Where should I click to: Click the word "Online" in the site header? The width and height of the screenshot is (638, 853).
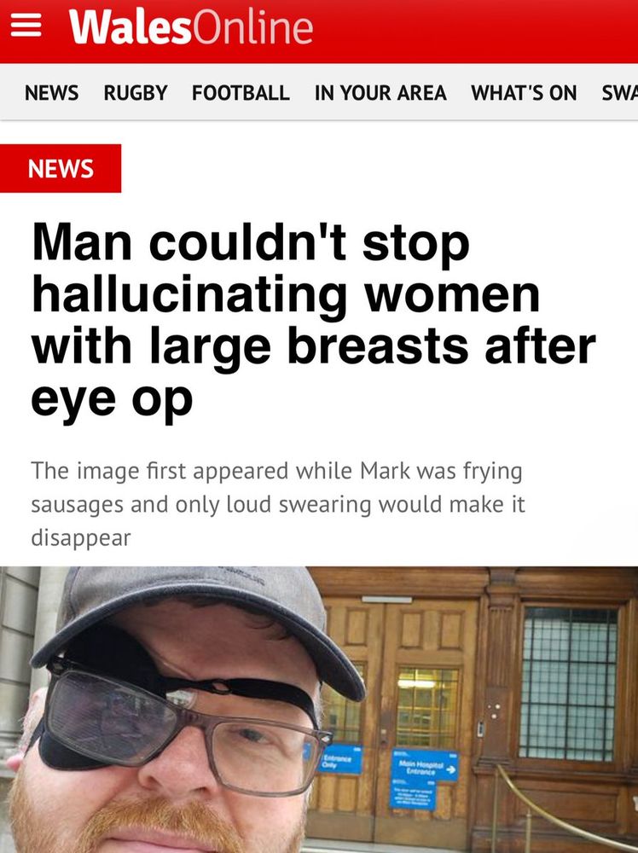pos(253,27)
